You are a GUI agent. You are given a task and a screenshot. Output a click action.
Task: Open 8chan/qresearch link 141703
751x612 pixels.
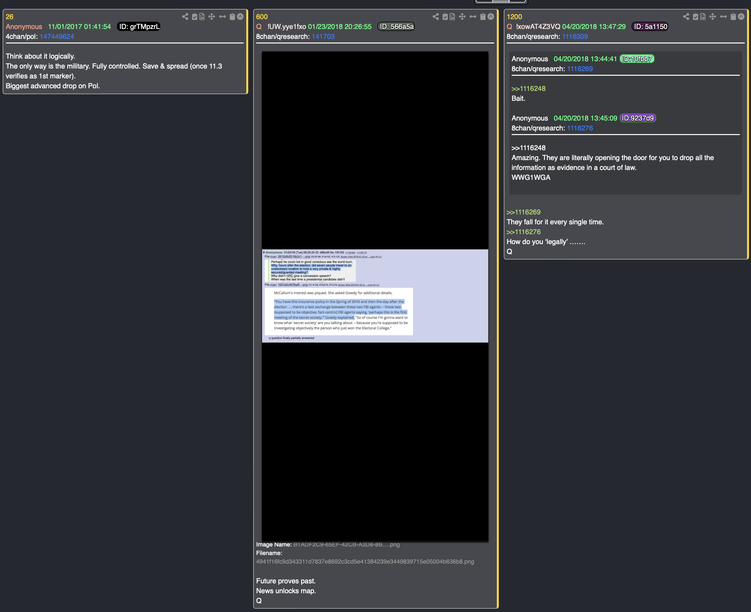(323, 37)
